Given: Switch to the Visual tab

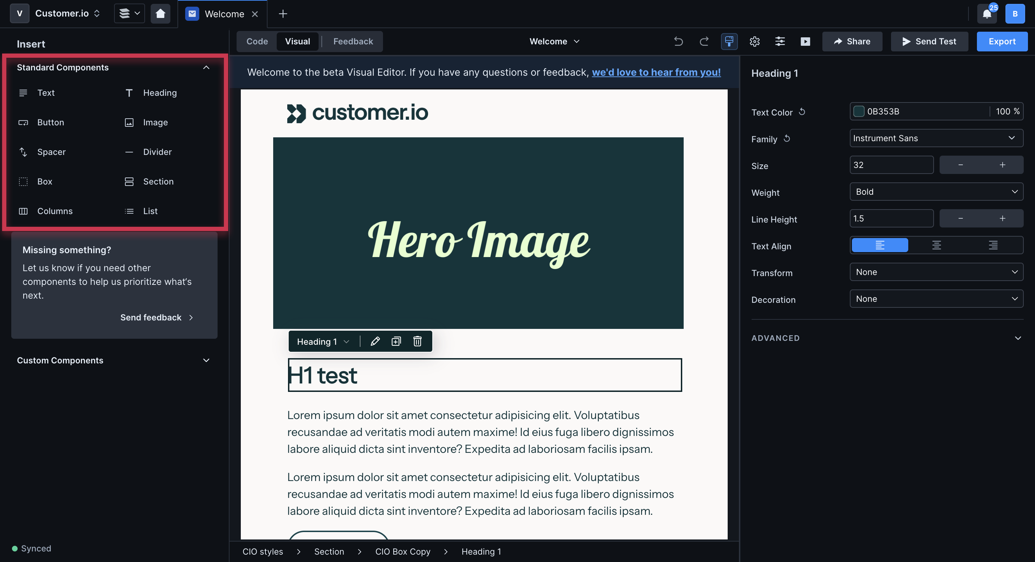Looking at the screenshot, I should (x=297, y=42).
